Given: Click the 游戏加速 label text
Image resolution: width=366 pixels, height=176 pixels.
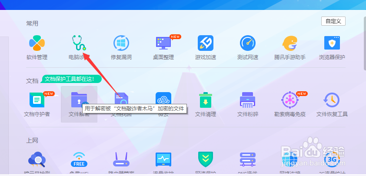Looking at the screenshot, I should point(206,57).
